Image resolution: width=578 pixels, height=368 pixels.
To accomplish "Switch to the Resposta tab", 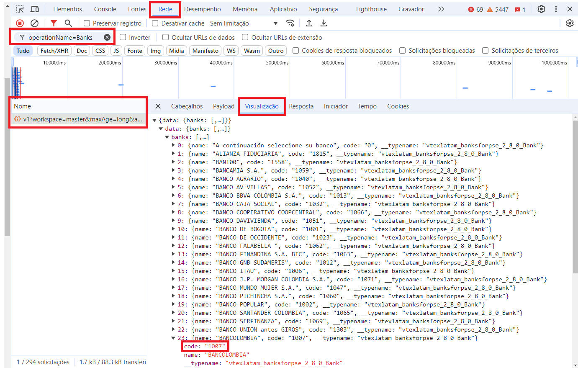I will [301, 106].
